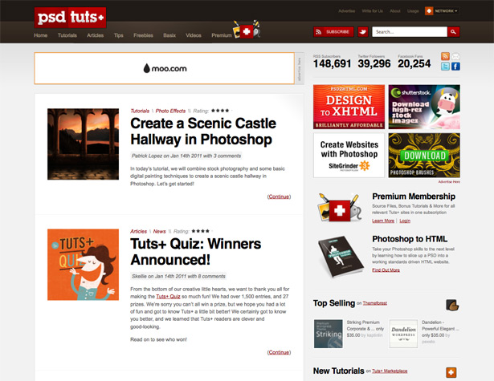Click the Advertise Here link under ads
The image size is (494, 381).
[x=449, y=182]
